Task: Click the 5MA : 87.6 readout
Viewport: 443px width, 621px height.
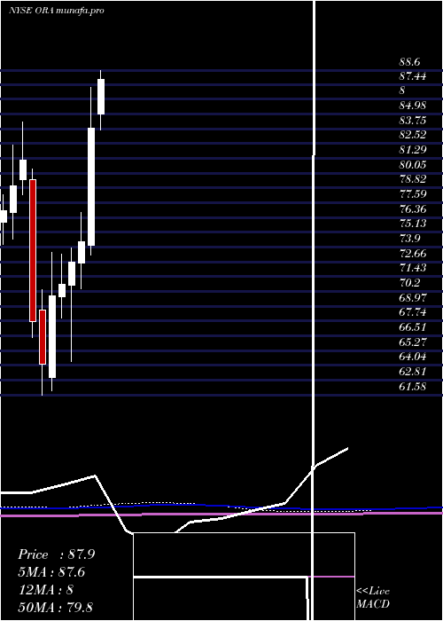Action: (x=51, y=572)
